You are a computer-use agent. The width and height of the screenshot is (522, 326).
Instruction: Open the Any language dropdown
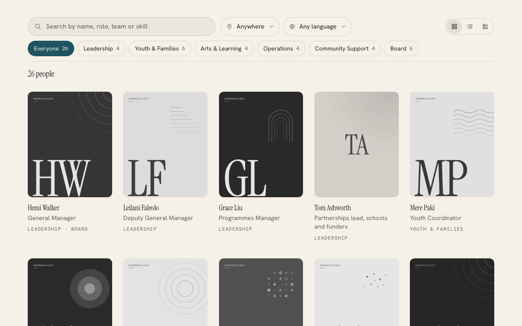[317, 26]
